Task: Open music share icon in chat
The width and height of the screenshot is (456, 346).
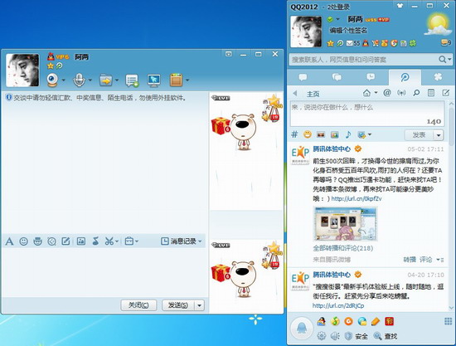Action: tap(95, 241)
